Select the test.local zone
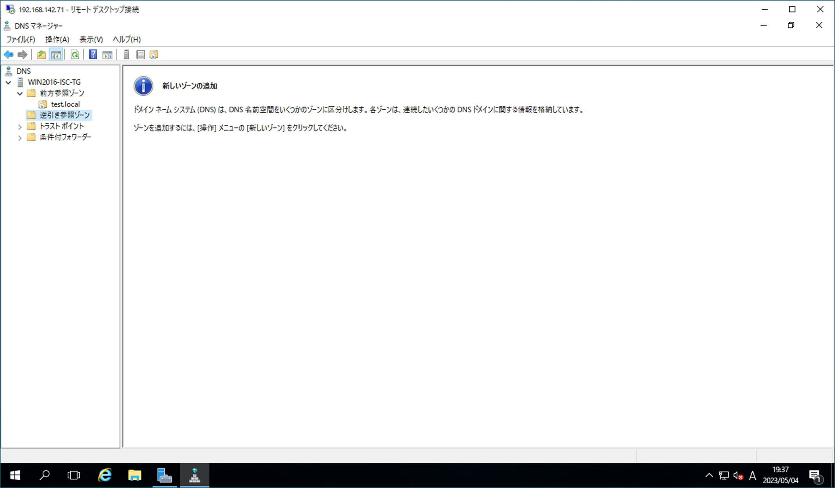Screen dimensions: 835x488 tap(65, 104)
